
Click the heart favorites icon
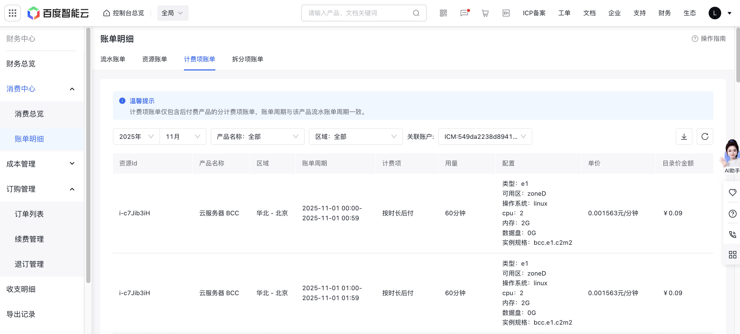click(732, 192)
